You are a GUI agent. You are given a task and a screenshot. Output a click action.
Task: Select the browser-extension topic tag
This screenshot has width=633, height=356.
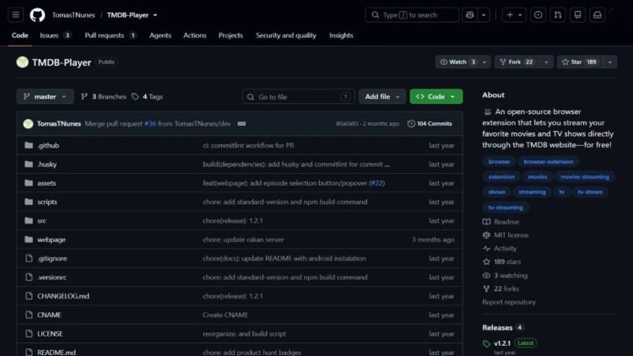click(x=549, y=161)
